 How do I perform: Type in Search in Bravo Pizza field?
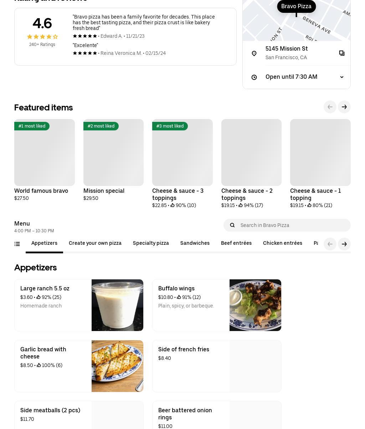pyautogui.click(x=292, y=225)
